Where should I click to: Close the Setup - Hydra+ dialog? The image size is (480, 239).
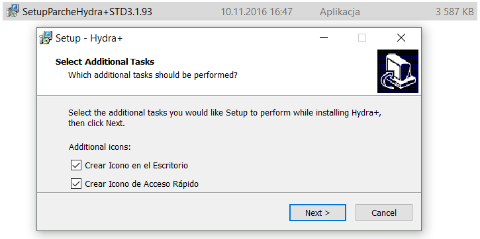coord(401,38)
